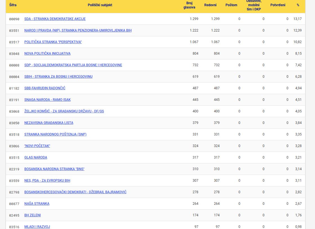Click the 6,28 percentage value
This screenshot has height=229, width=315.
[x=298, y=77]
